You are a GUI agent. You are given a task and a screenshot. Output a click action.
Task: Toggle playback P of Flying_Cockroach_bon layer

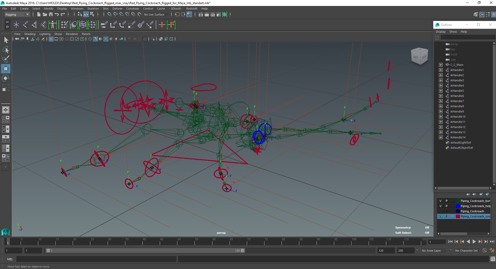pos(446,201)
